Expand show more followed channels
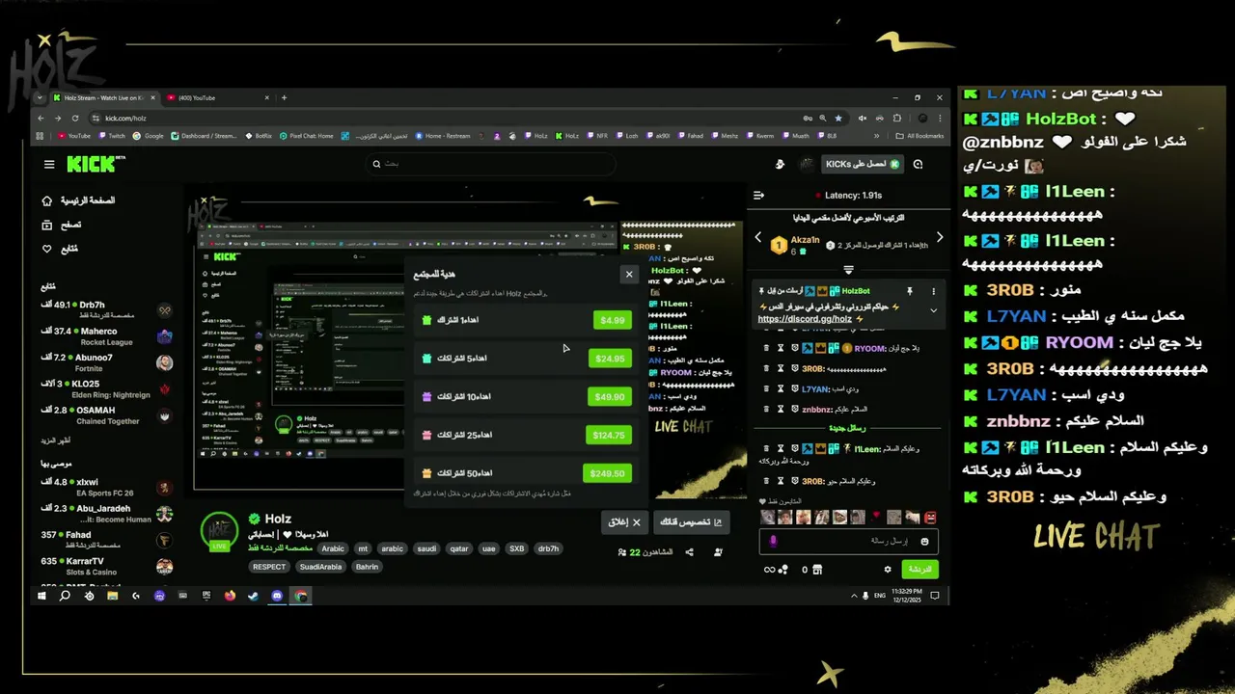The width and height of the screenshot is (1235, 694). (x=54, y=440)
